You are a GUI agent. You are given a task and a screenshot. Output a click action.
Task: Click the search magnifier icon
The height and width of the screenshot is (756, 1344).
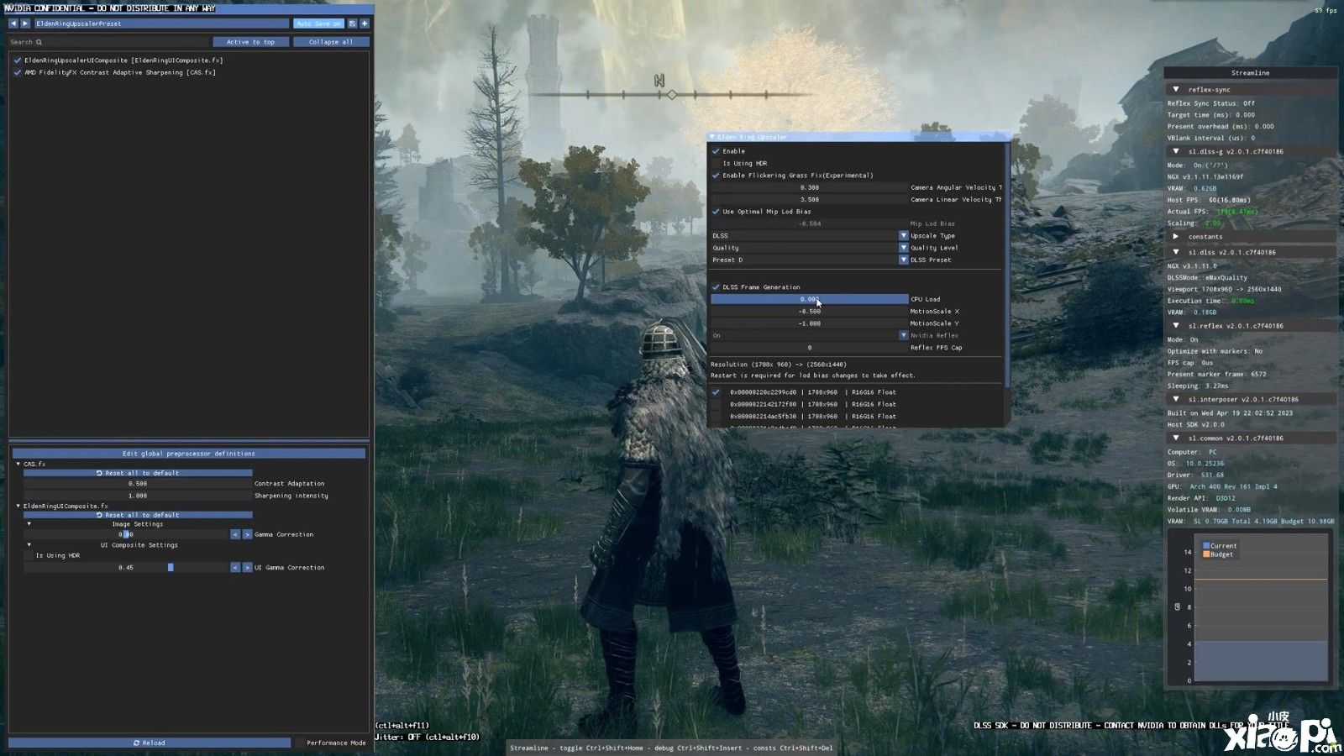pos(39,42)
